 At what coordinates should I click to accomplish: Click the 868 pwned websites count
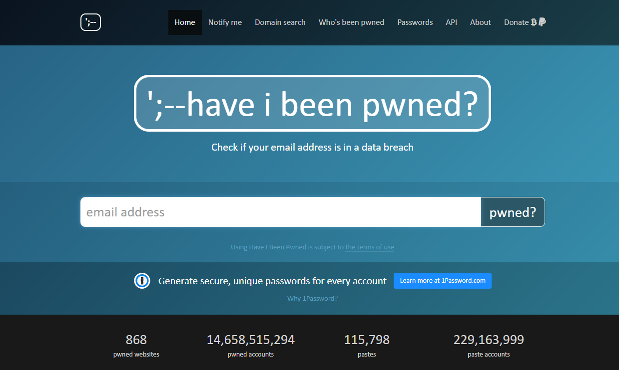pos(136,340)
